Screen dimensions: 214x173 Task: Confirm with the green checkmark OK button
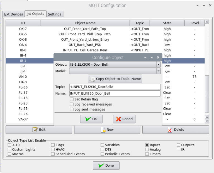click(x=91, y=119)
